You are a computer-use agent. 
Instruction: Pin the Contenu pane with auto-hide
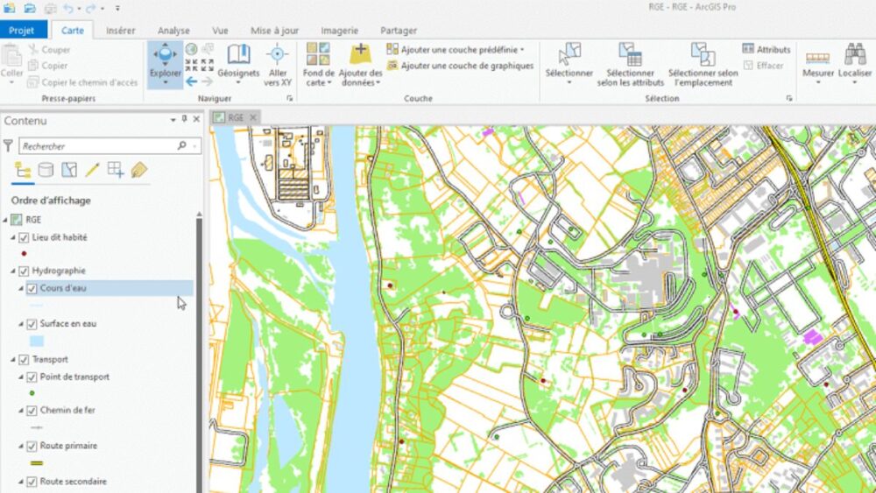pos(185,119)
